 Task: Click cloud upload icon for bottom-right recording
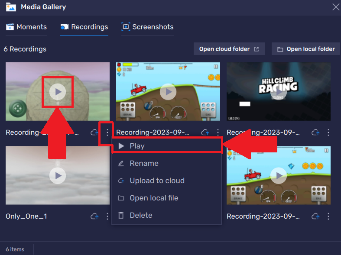pos(315,216)
